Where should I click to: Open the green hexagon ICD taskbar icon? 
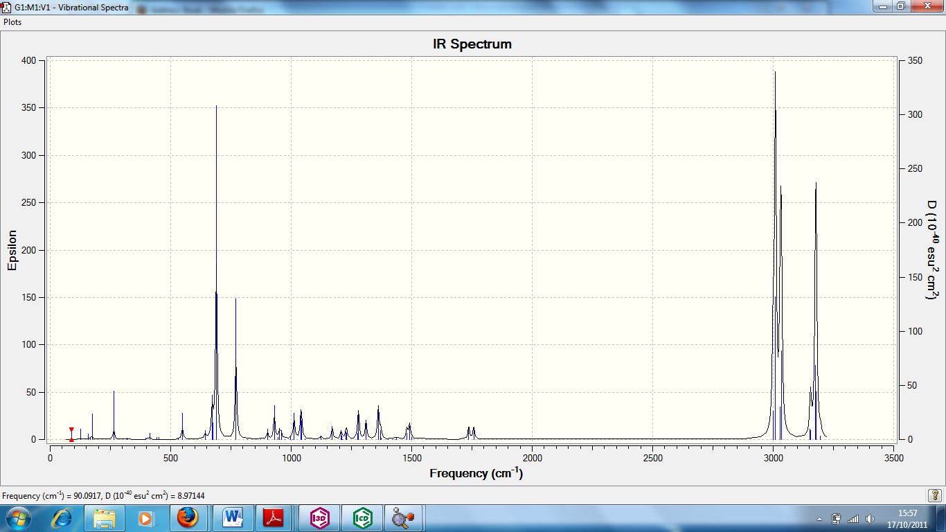[x=362, y=518]
